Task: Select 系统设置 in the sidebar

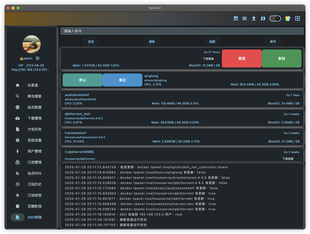Action: [34, 140]
